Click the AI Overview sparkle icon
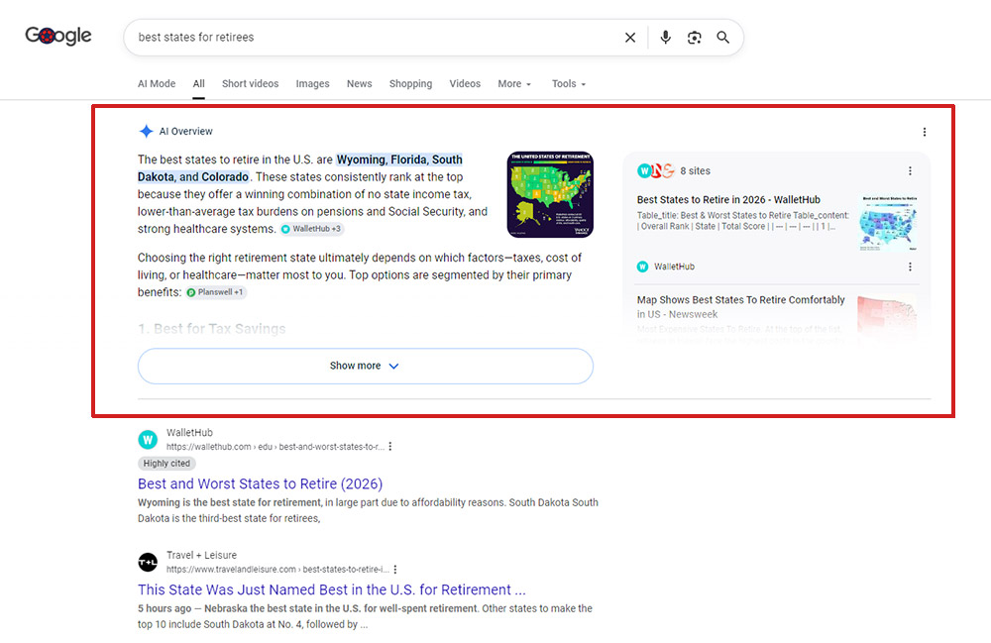 [146, 132]
